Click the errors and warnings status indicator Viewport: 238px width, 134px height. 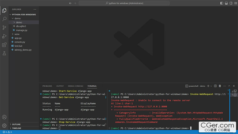pos(7,132)
